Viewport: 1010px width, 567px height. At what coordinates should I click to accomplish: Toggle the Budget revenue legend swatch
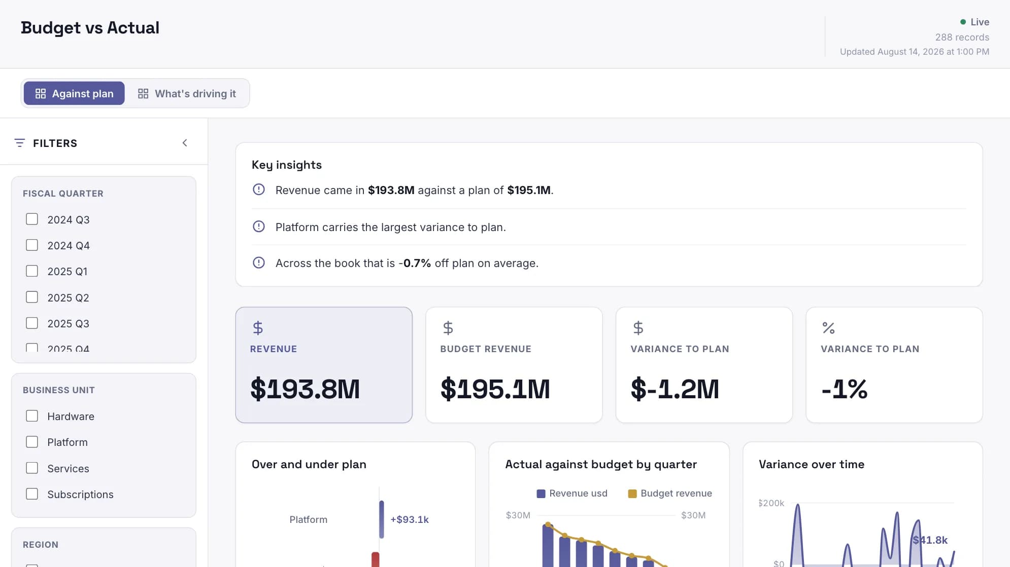tap(632, 494)
